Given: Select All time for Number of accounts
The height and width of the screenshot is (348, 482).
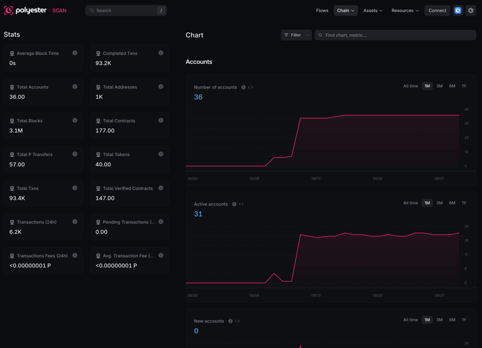Looking at the screenshot, I should pos(410,86).
